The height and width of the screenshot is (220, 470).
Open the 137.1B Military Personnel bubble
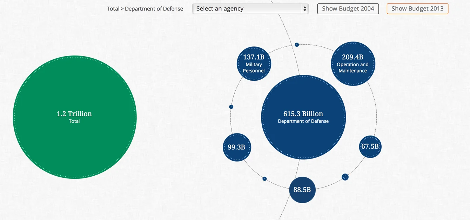click(254, 64)
